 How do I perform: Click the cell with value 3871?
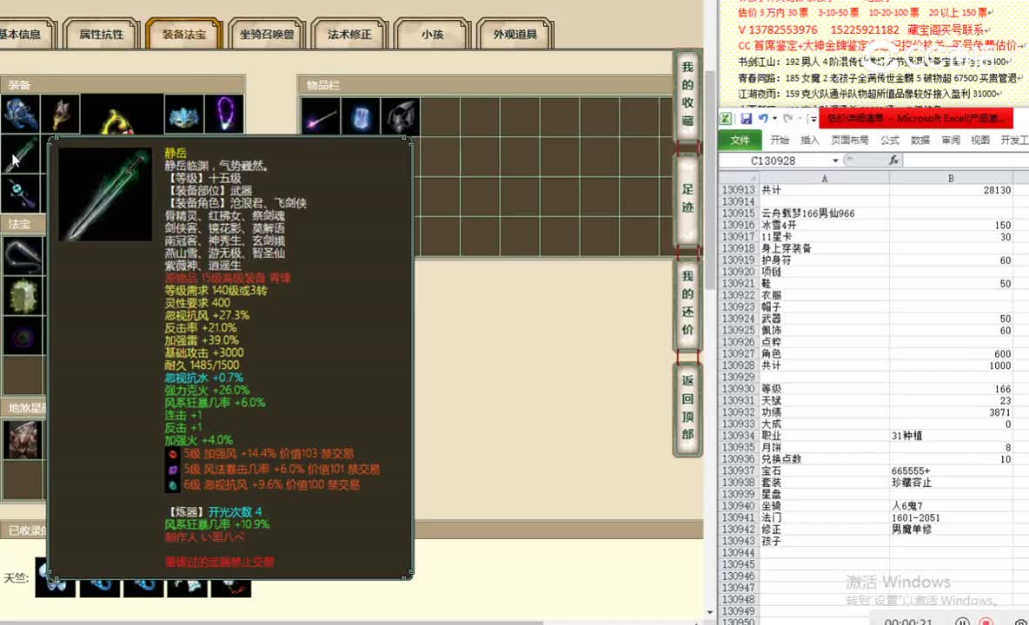tap(951, 412)
